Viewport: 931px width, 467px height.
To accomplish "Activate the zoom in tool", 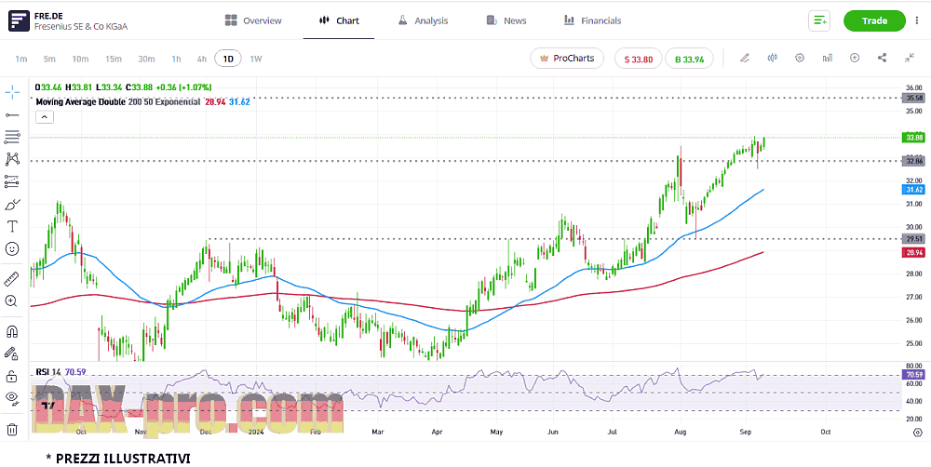I will click(11, 300).
